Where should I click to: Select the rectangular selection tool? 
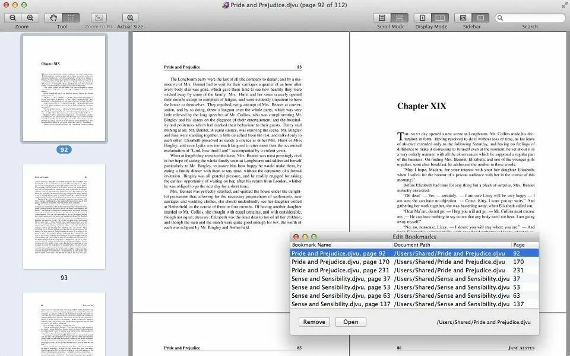point(71,18)
